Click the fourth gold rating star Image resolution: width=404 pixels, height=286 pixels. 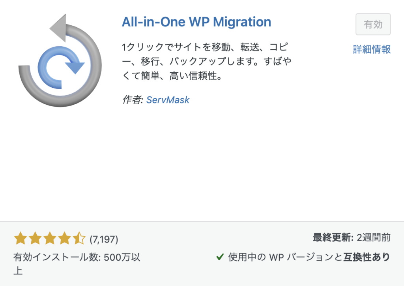click(64, 238)
